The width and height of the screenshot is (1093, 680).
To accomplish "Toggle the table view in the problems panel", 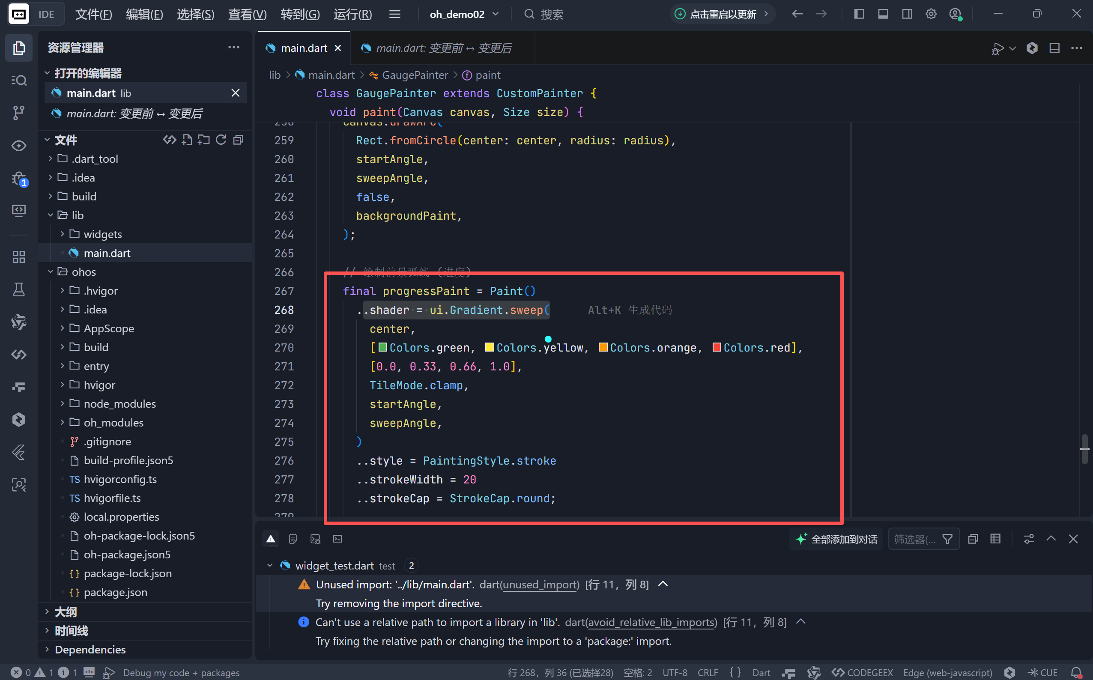I will point(995,539).
